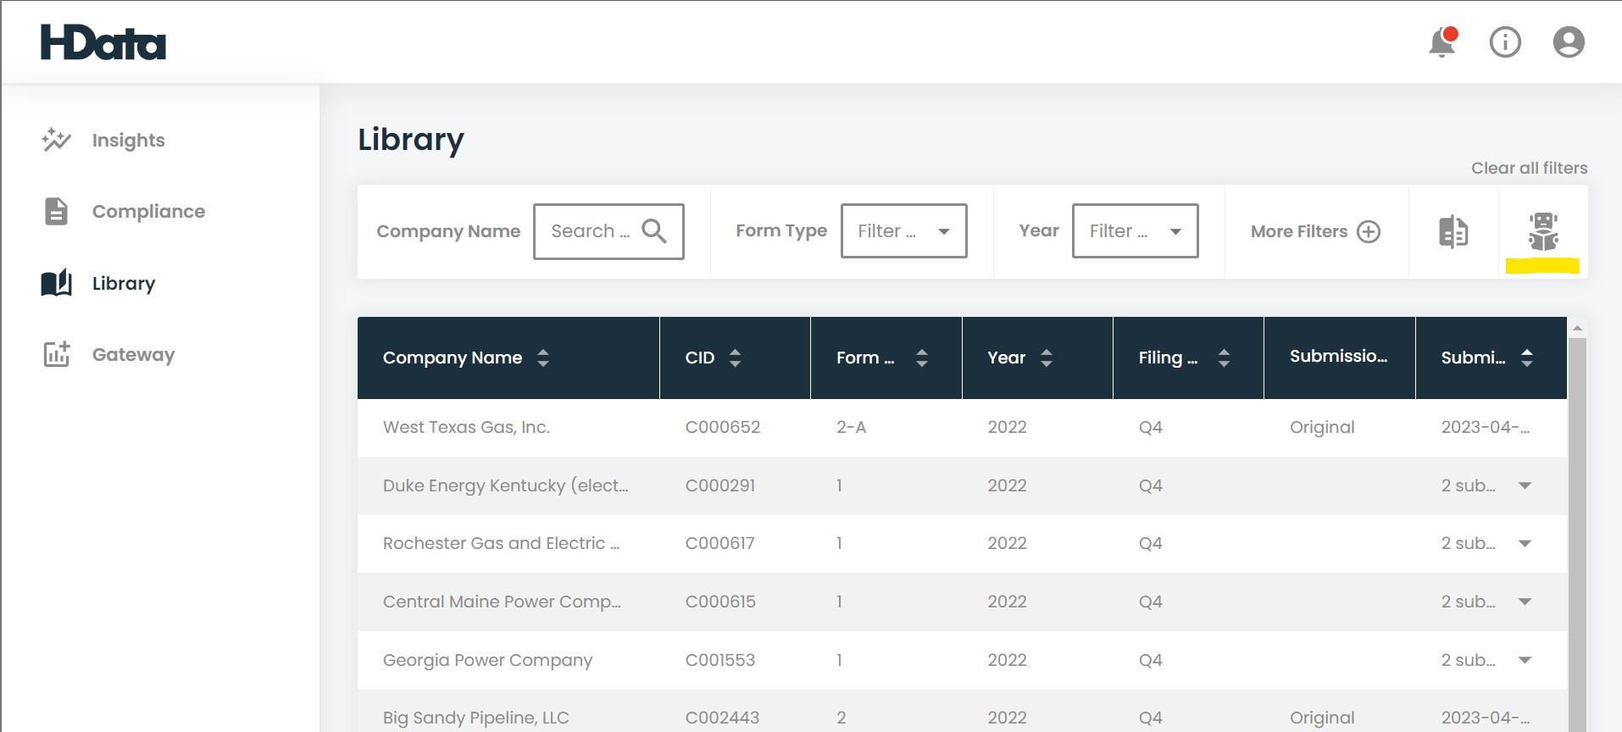Screen dimensions: 1622x732
Task: Go to Gateway section
Action: pos(133,354)
